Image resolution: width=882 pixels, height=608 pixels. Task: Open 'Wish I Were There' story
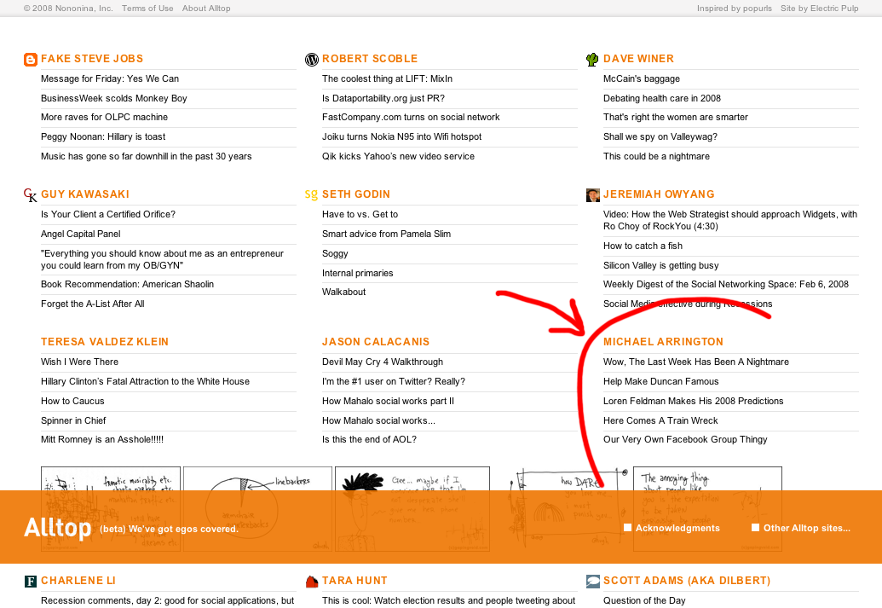79,362
